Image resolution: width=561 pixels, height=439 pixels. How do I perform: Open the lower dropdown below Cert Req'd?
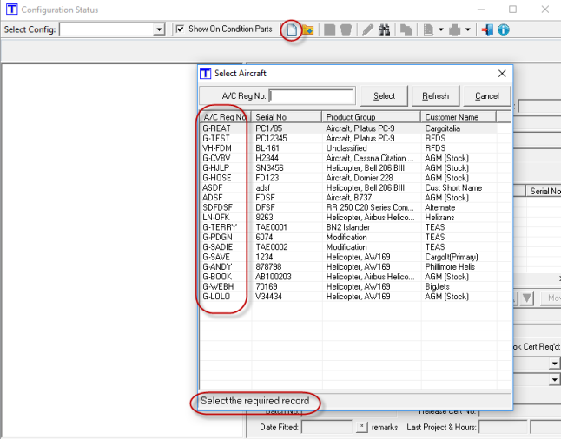click(555, 380)
